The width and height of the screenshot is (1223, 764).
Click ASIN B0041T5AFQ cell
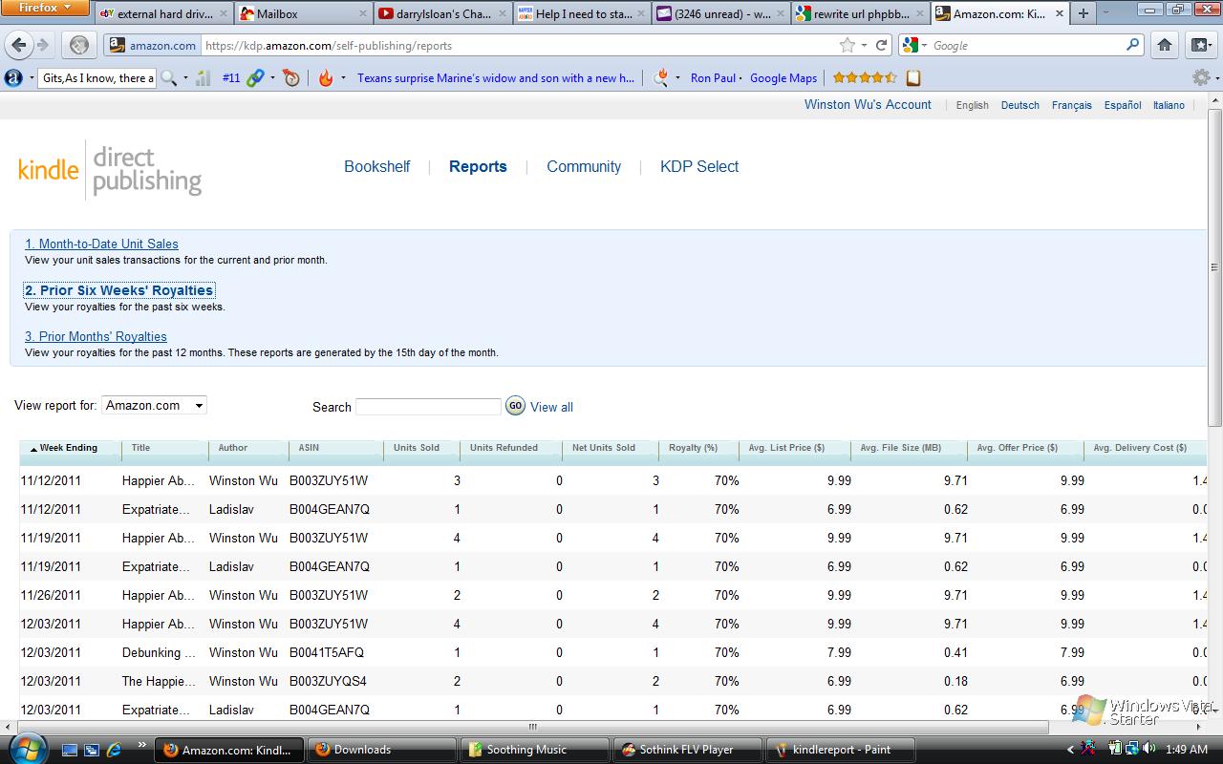pyautogui.click(x=327, y=652)
